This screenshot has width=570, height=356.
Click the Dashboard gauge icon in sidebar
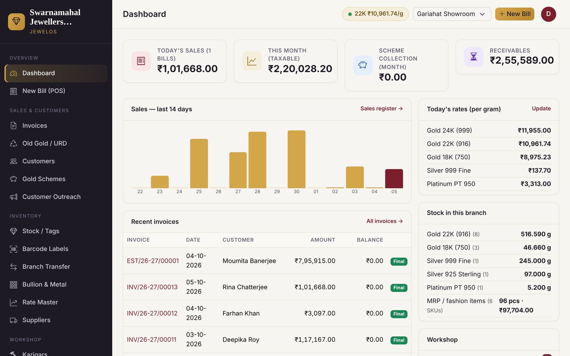coord(14,73)
